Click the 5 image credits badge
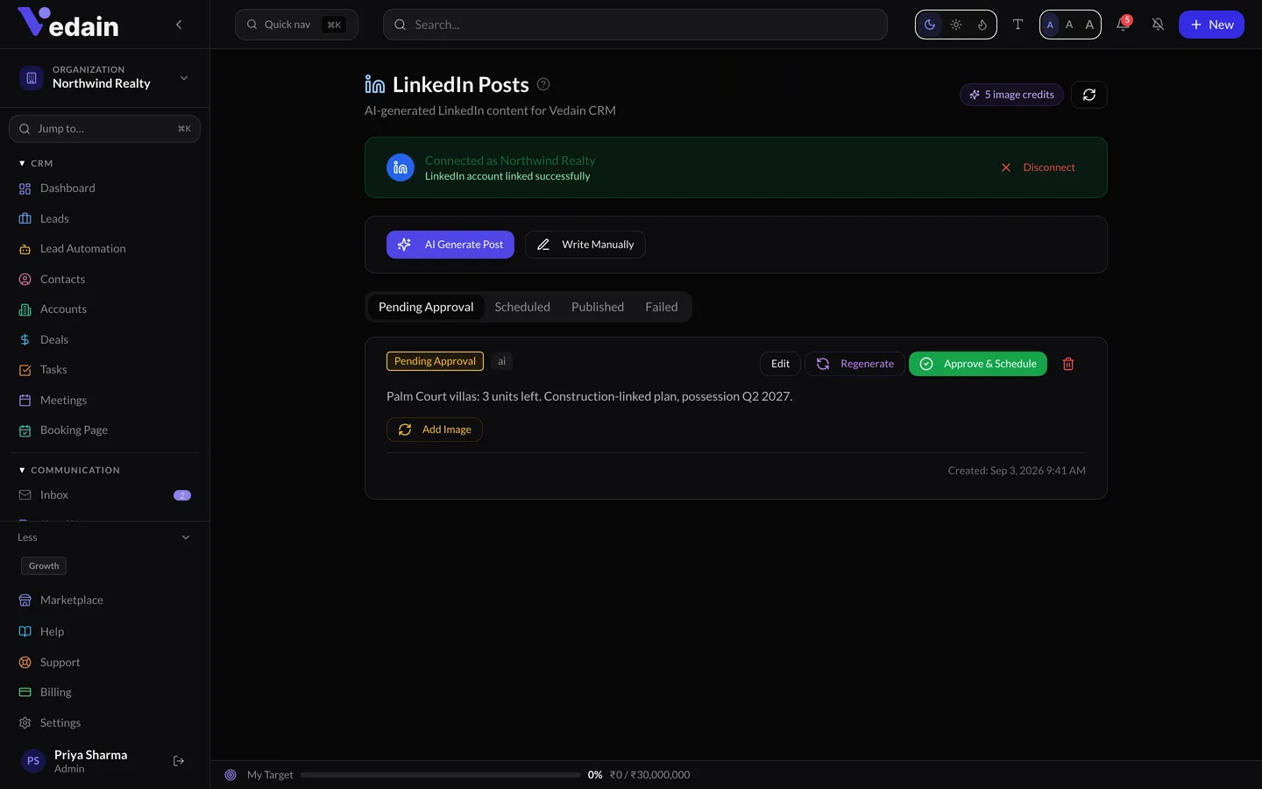 (1011, 95)
